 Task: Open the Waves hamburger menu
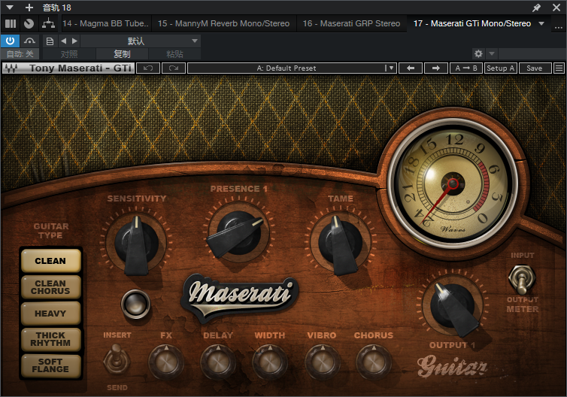click(559, 68)
